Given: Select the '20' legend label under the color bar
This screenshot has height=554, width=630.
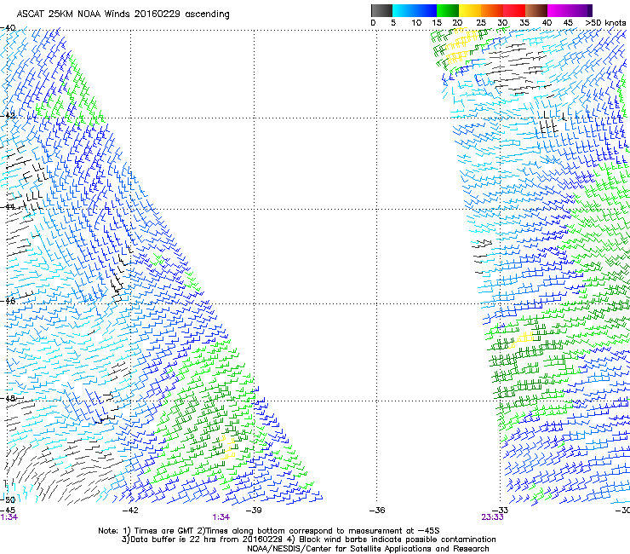Looking at the screenshot, I should coord(457,23).
